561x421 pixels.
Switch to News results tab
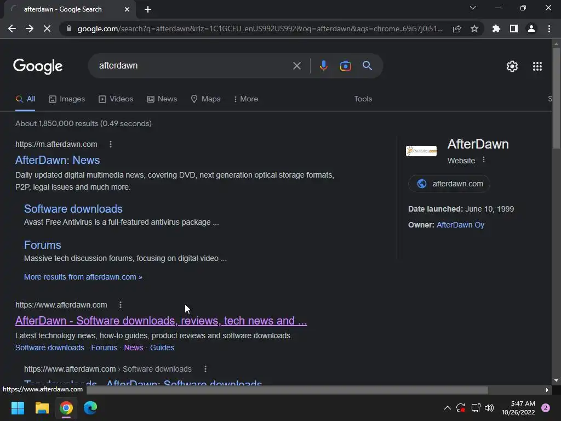coord(162,99)
